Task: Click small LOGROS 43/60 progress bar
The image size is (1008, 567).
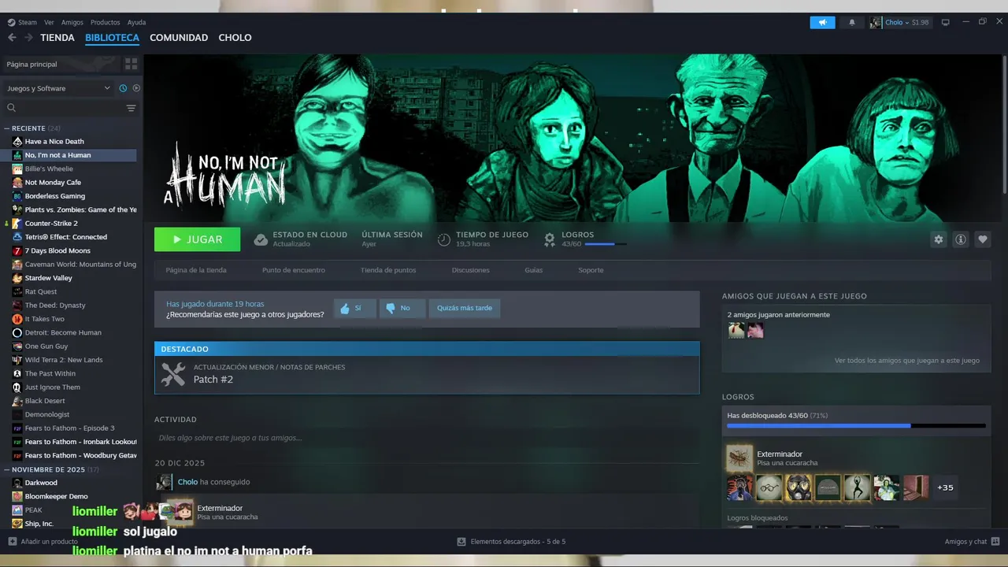Action: (x=606, y=244)
